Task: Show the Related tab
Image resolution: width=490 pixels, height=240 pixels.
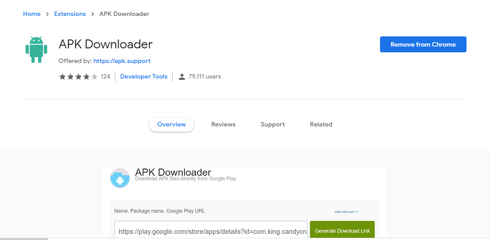Action: click(x=321, y=125)
